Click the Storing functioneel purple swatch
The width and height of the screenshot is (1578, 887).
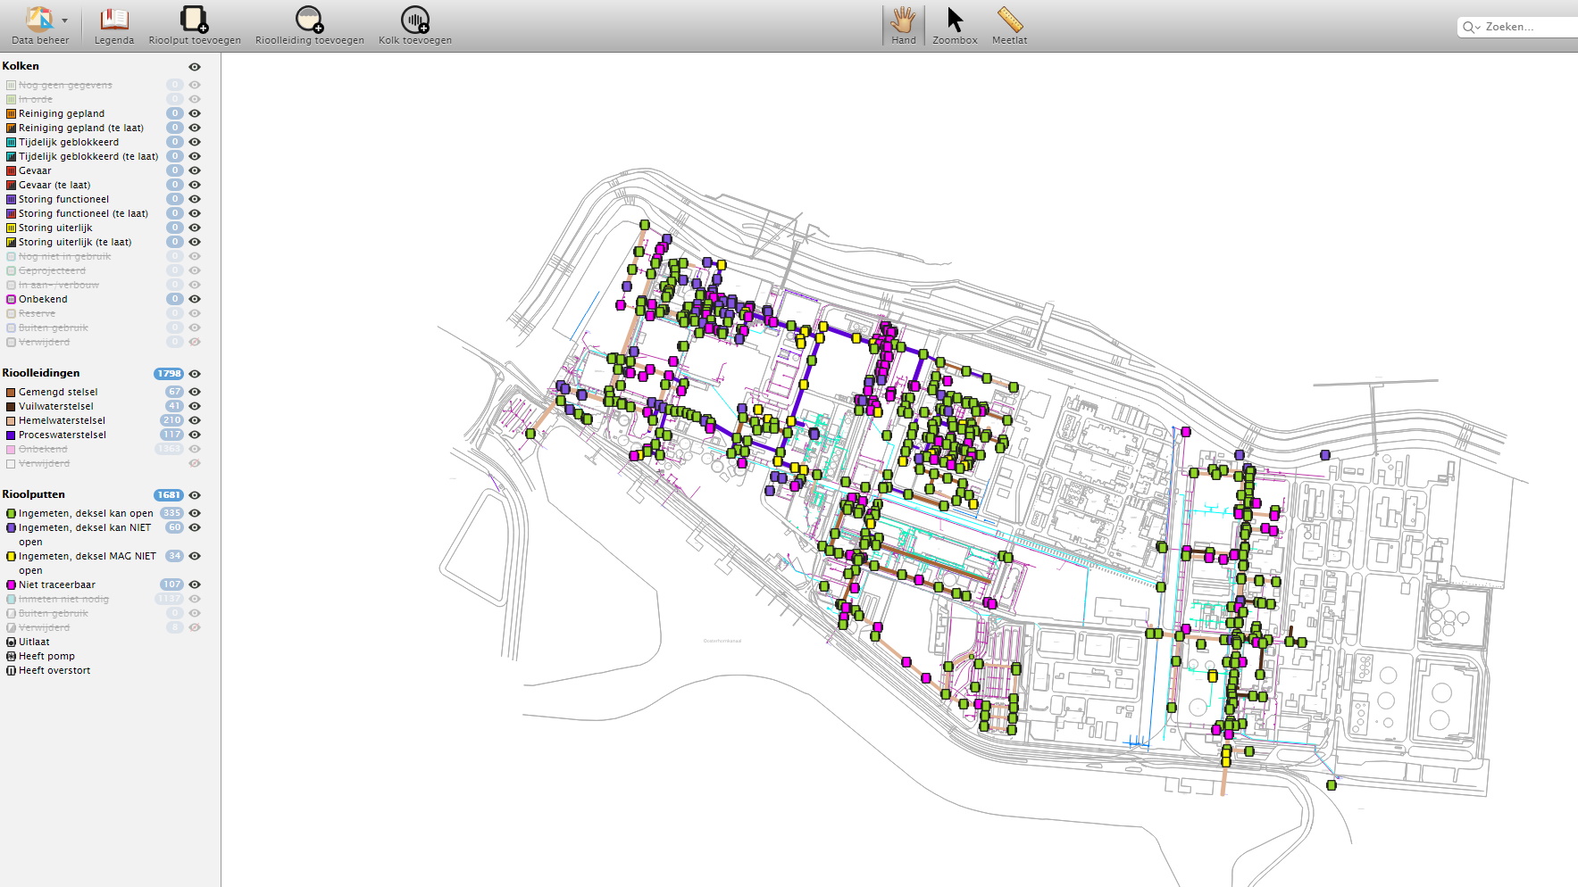click(x=12, y=199)
